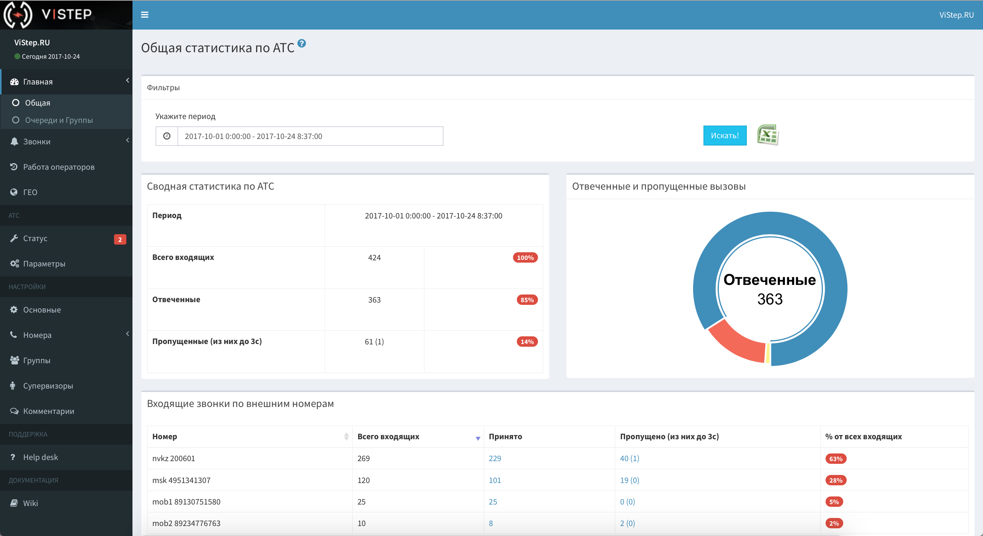This screenshot has width=983, height=536.
Task: Click the dashboard icon next to Главная
Action: click(14, 82)
